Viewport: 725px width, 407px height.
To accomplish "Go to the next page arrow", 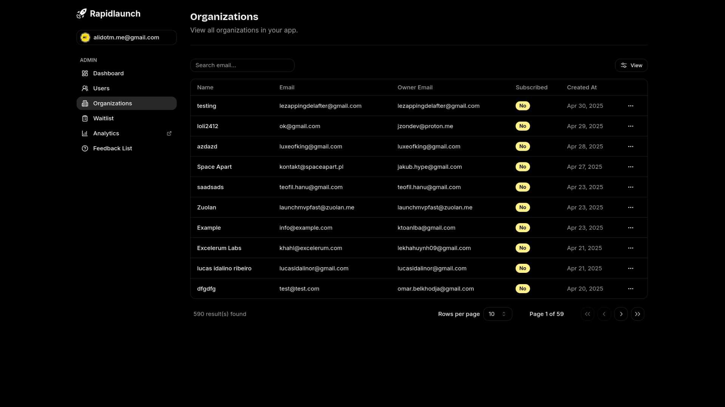I will click(621, 314).
